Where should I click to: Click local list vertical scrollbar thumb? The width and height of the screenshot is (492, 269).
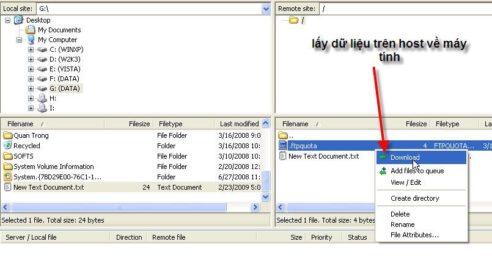265,181
